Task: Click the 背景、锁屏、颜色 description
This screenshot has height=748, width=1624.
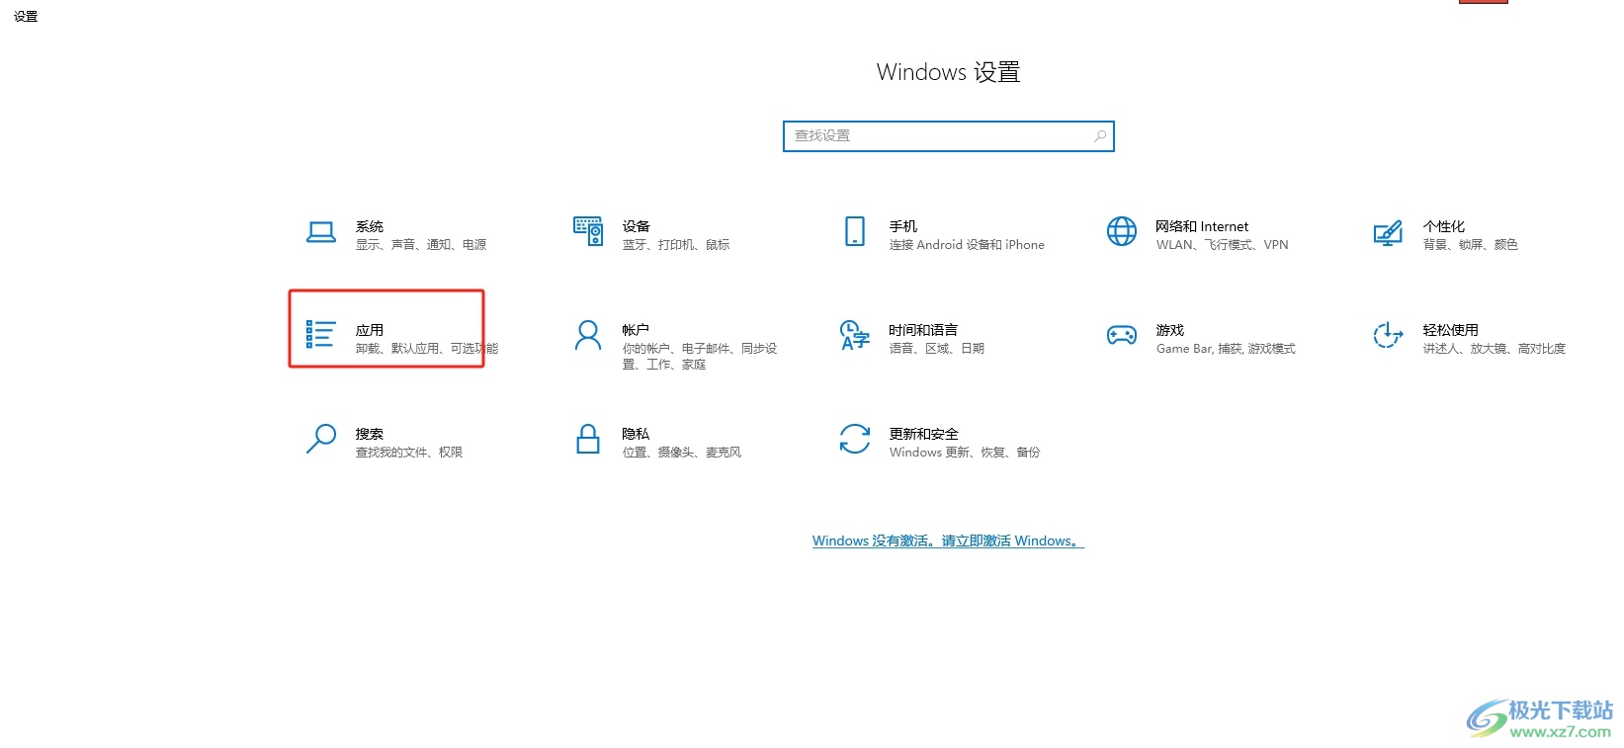Action: click(x=1471, y=245)
